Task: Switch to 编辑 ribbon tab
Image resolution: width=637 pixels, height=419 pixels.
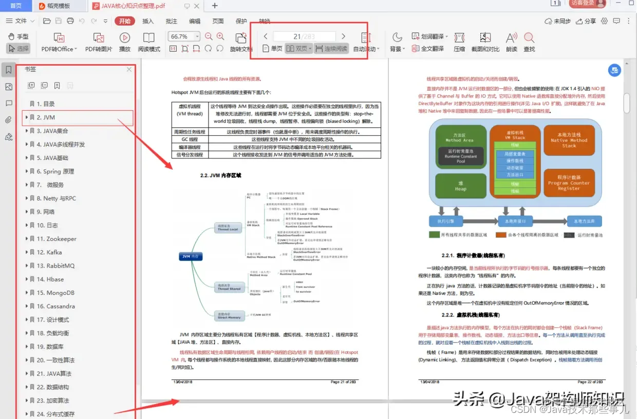Action: point(195,21)
